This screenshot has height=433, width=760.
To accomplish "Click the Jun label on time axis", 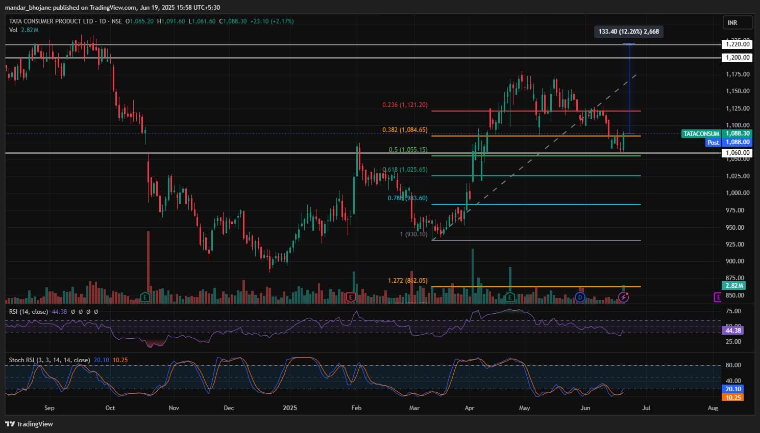I will coord(585,408).
